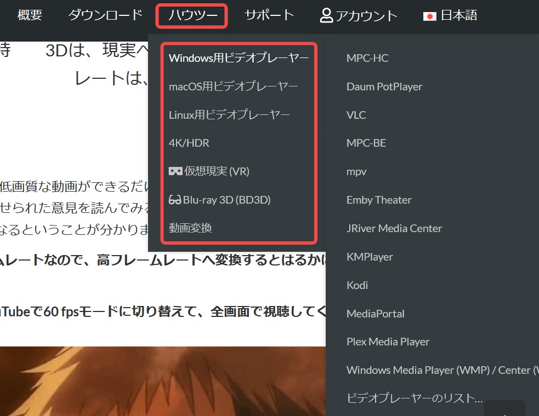Click the Japan flag icon
Viewport: 539px width, 416px height.
[x=429, y=16]
